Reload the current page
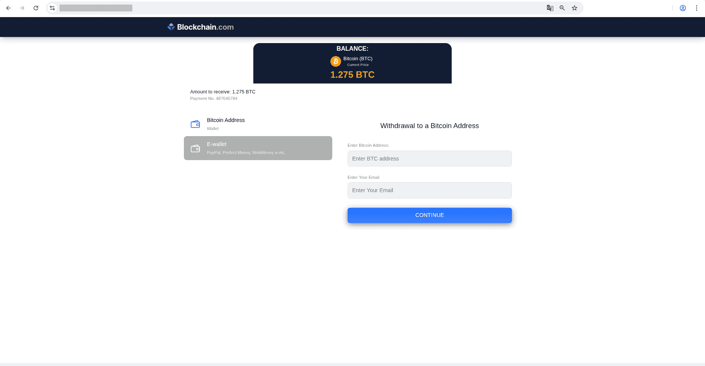 [36, 8]
